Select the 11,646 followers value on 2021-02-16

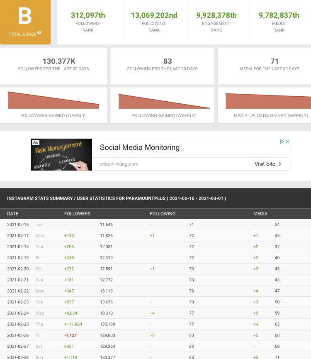click(x=106, y=225)
